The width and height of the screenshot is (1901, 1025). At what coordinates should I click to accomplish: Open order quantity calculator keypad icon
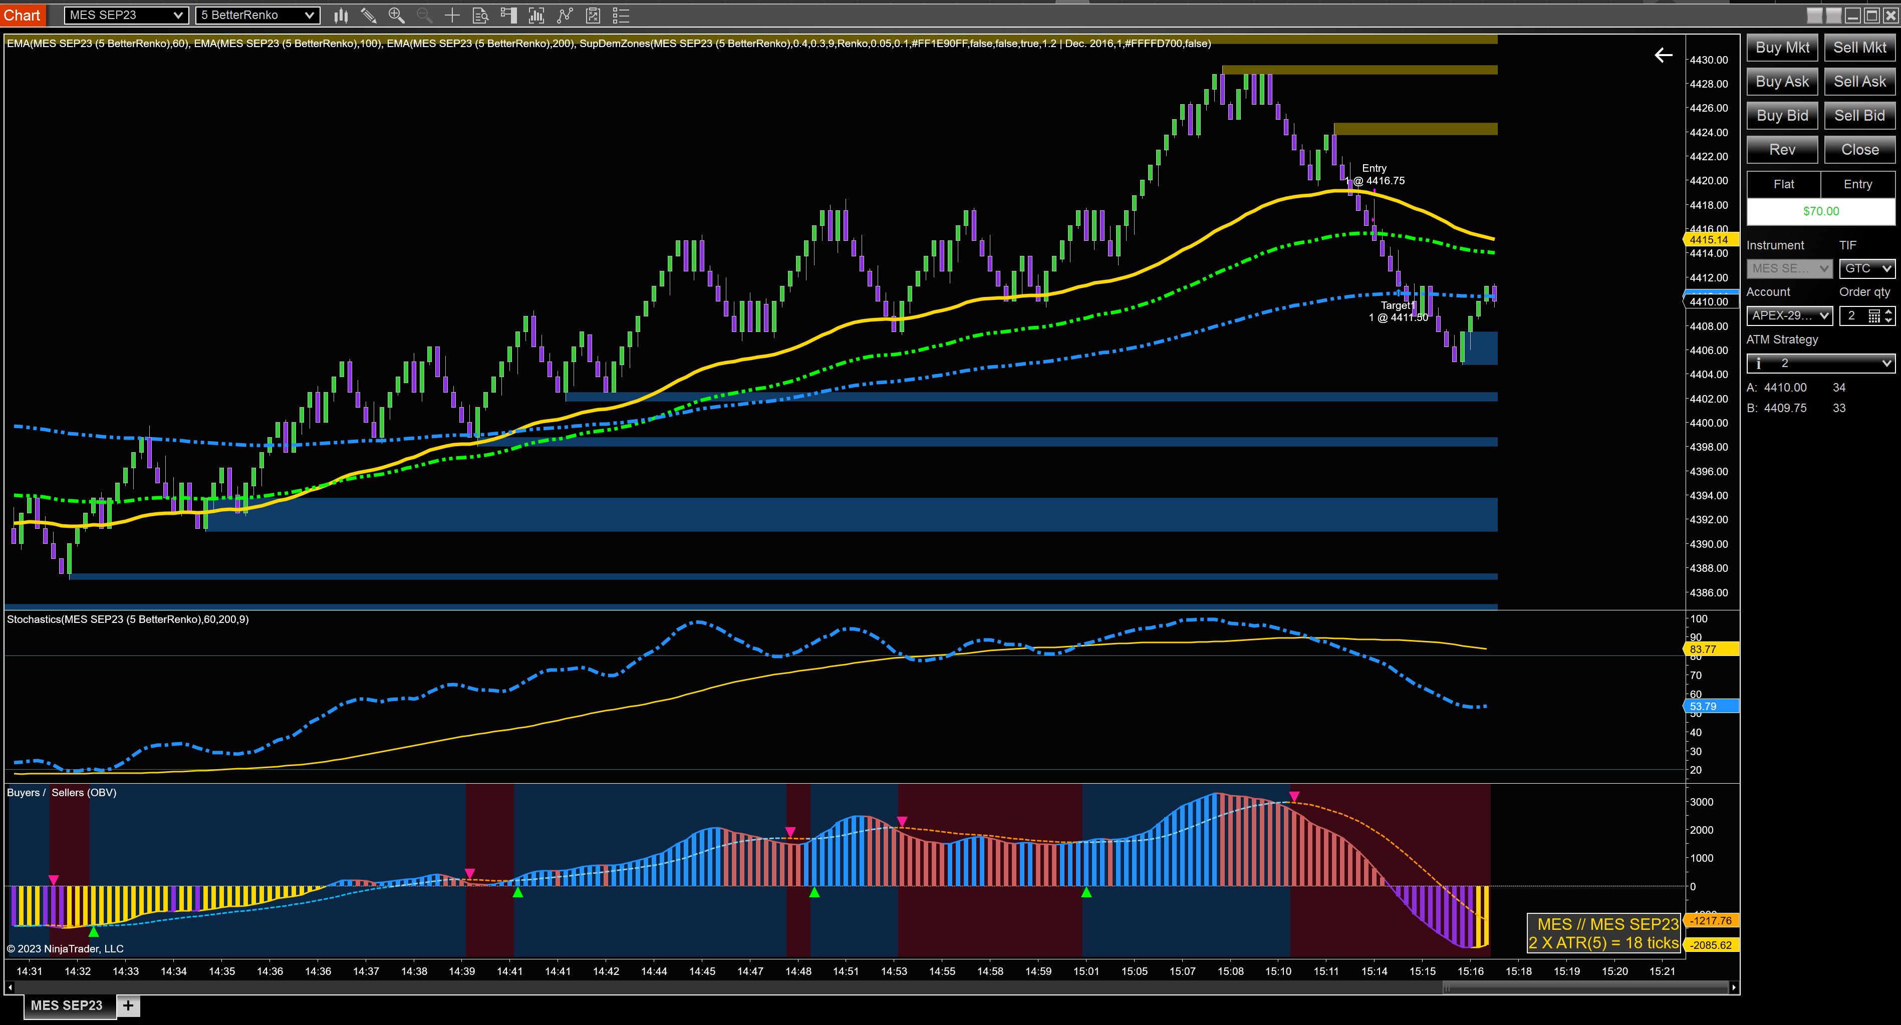(1873, 316)
